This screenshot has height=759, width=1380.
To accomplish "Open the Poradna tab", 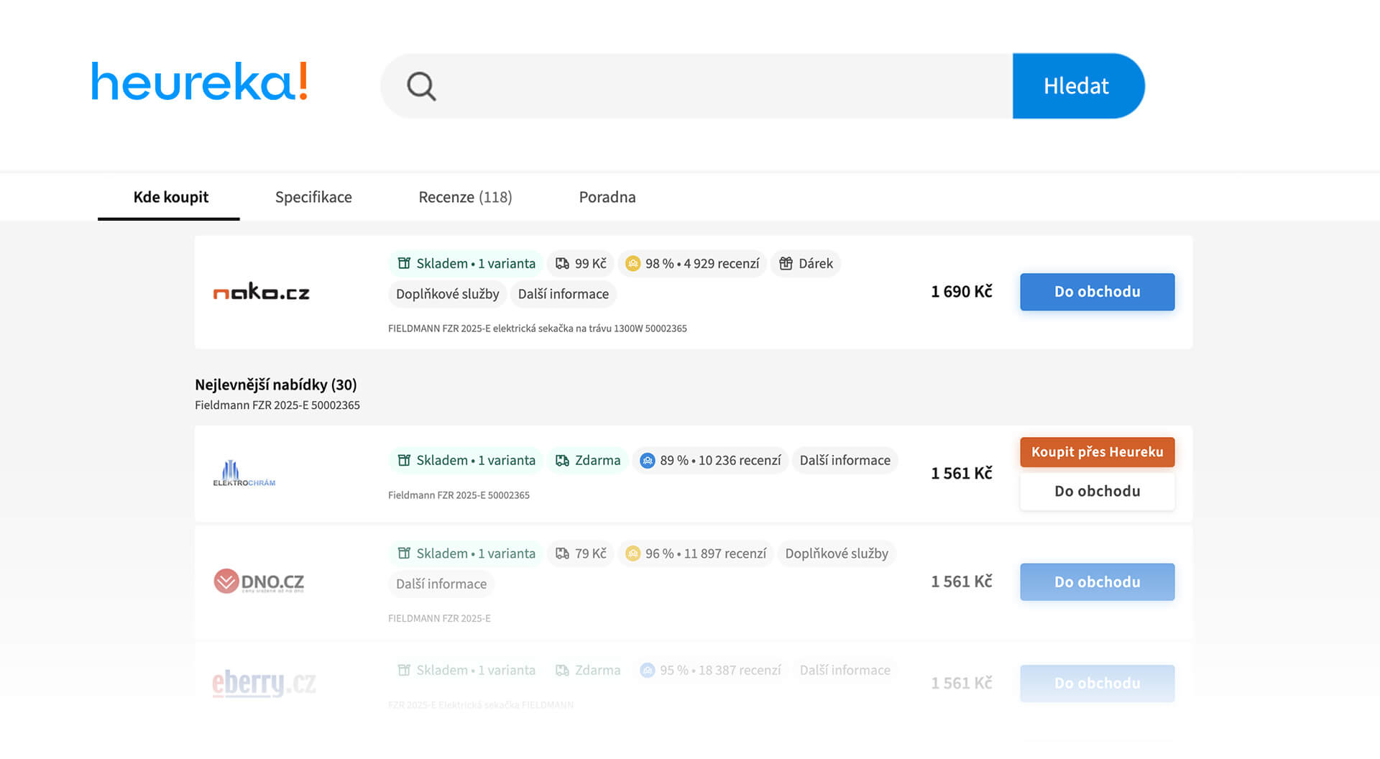I will 607,197.
